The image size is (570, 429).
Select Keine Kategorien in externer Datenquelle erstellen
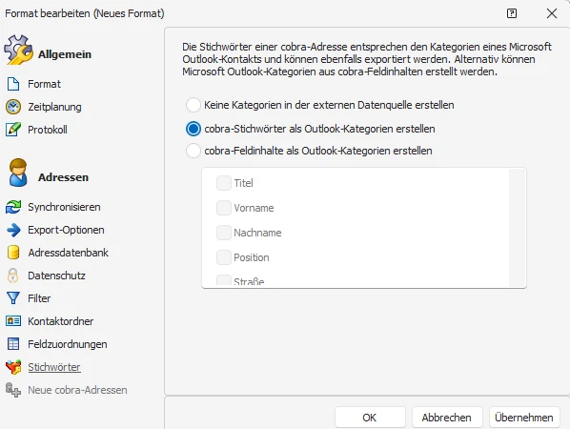pyautogui.click(x=193, y=105)
